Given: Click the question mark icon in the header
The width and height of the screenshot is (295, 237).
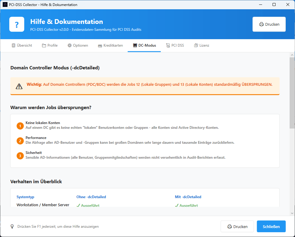Looking at the screenshot, I should (x=16, y=24).
